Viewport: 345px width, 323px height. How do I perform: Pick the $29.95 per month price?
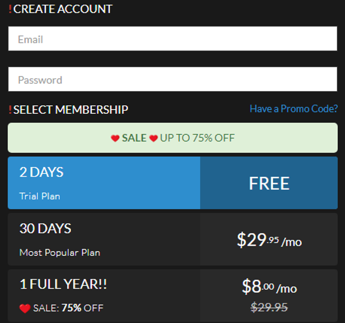tap(269, 240)
